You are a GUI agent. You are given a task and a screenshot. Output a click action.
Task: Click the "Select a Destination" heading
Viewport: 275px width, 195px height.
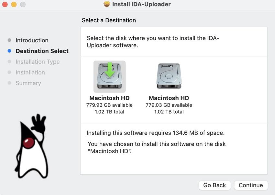[x=109, y=20]
